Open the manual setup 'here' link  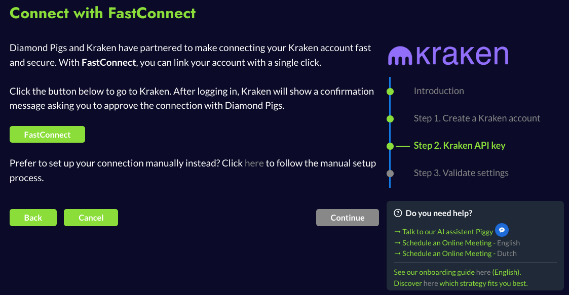254,163
